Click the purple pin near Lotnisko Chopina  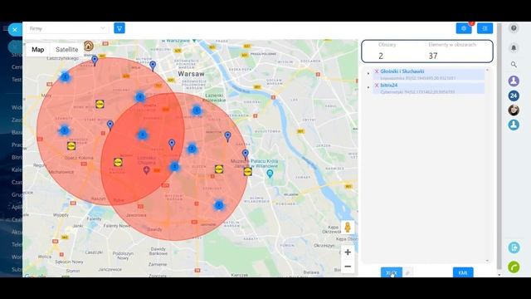click(146, 169)
